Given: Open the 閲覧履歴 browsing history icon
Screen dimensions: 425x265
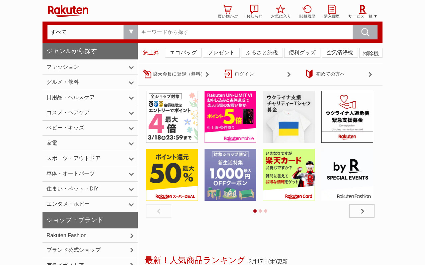Looking at the screenshot, I should click(x=307, y=9).
